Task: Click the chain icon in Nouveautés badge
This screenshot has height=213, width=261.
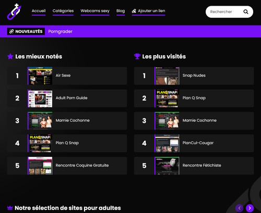Action: click(11, 31)
